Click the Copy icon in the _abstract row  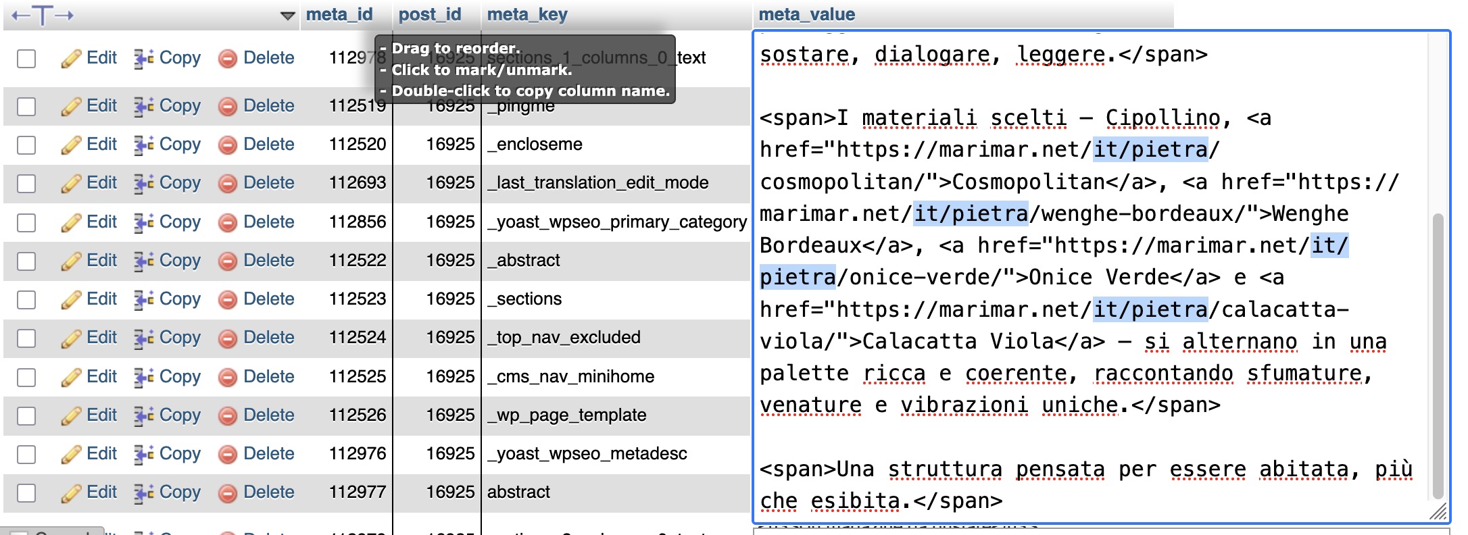[x=143, y=261]
